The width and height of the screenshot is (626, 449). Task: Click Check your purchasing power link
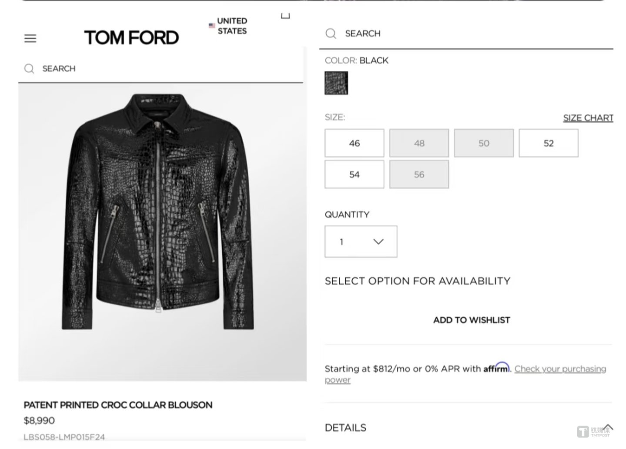560,369
